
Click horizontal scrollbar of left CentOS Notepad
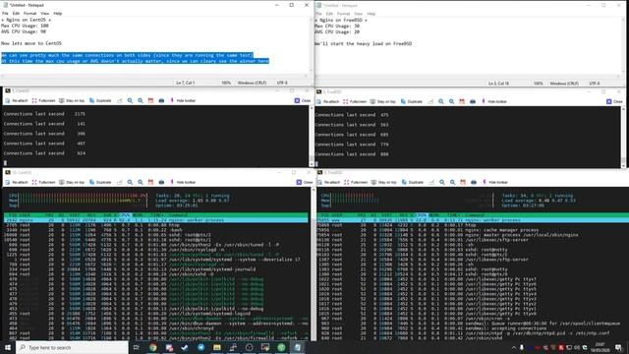tap(155, 76)
